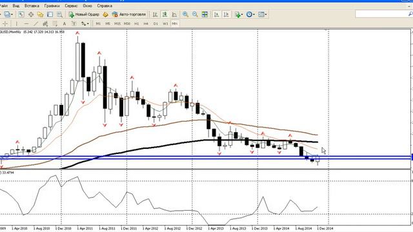Viewport: 413px width, 232px height.
Task: Toggle chart shift icon
Action: click(x=226, y=14)
